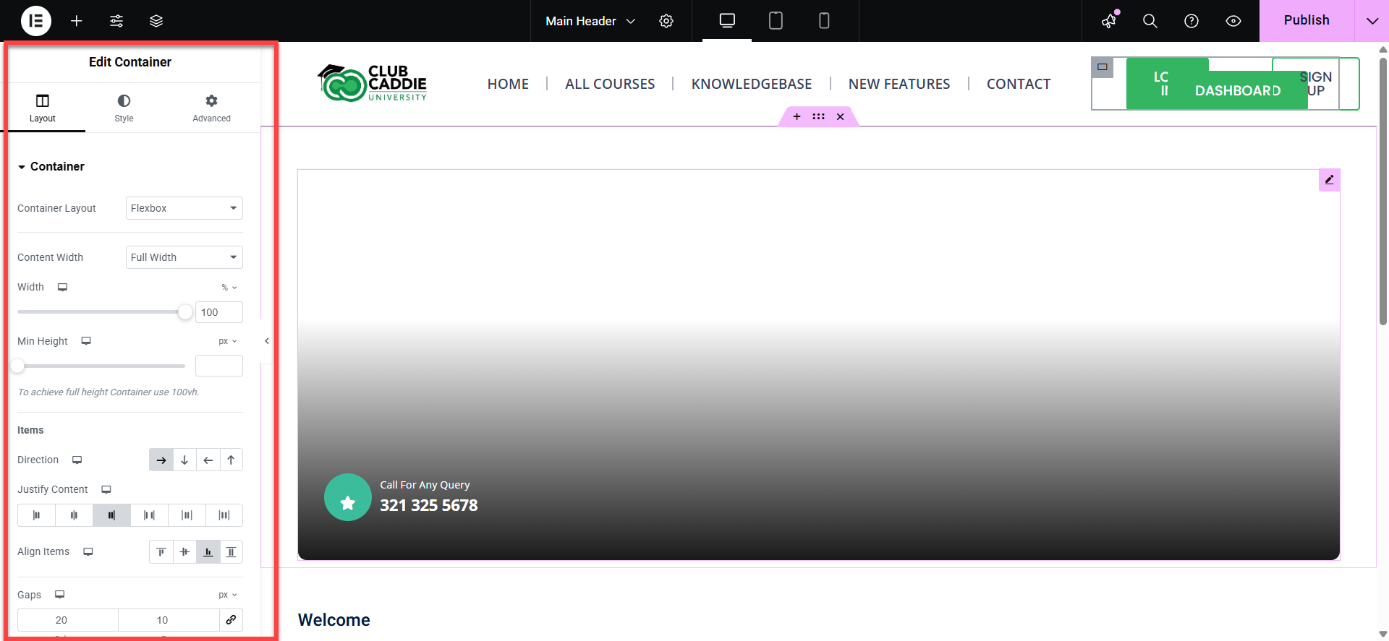Open Container Layout Flexbox dropdown
Image resolution: width=1389 pixels, height=641 pixels.
(184, 208)
